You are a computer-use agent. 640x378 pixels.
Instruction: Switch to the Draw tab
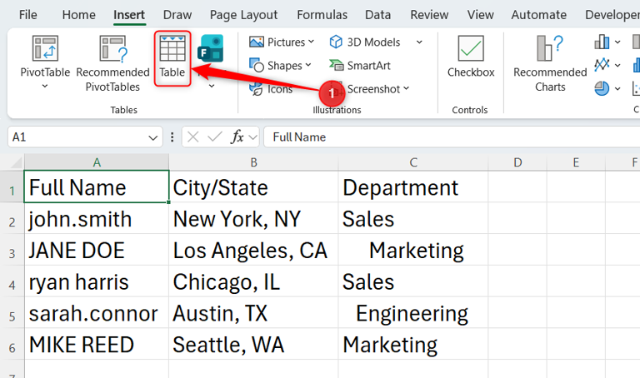[x=177, y=15]
